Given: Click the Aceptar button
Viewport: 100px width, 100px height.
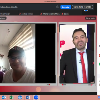Looking at the screenshot, I should (x=66, y=7).
